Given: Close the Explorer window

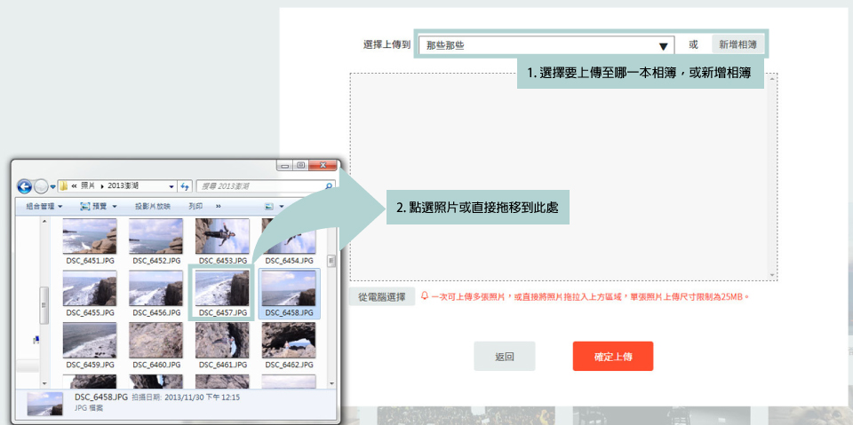Looking at the screenshot, I should (x=323, y=165).
